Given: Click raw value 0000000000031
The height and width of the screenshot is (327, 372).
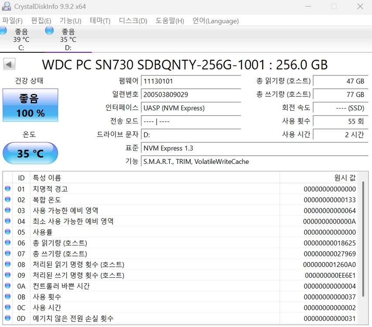Looking at the screenshot, I should click(330, 318).
